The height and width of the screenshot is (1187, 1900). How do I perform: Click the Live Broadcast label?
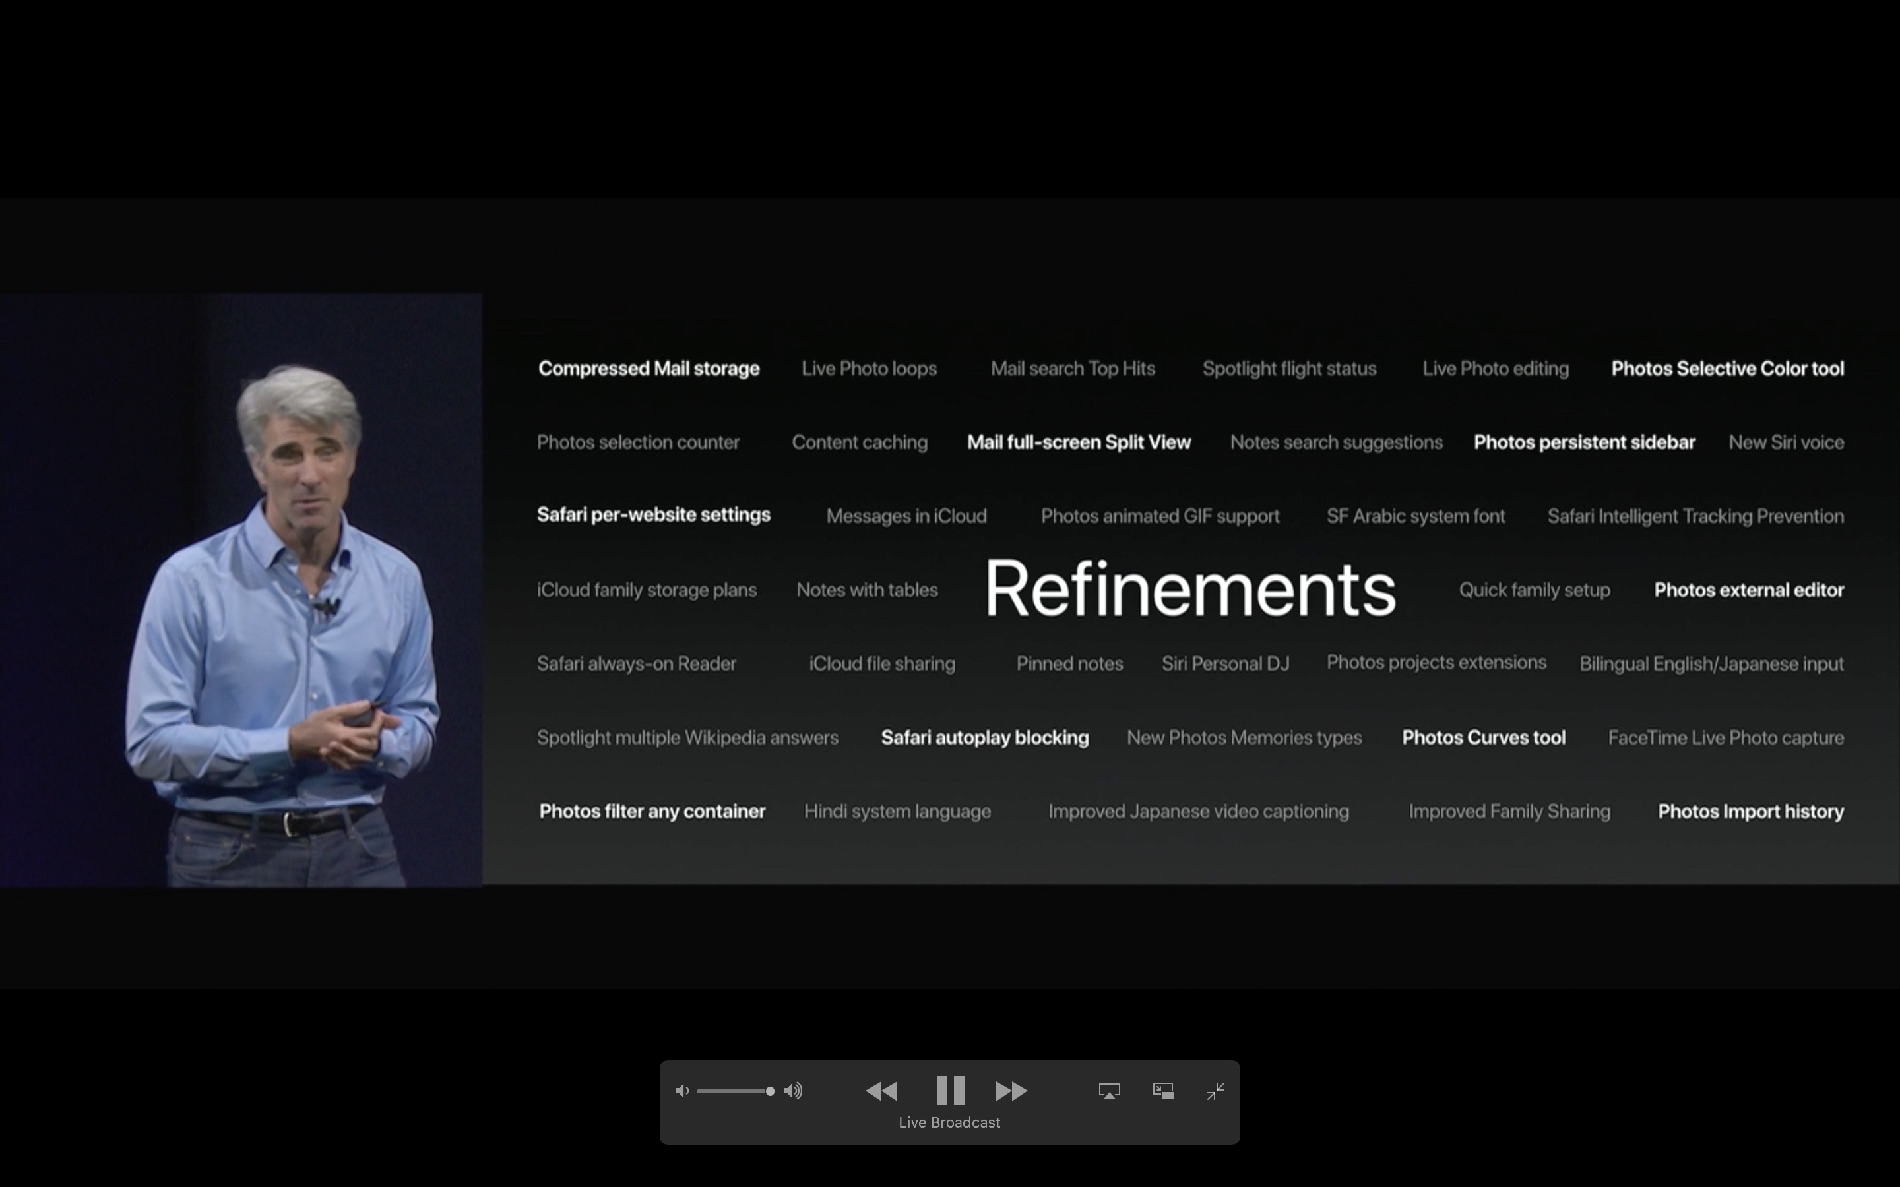coord(949,1122)
